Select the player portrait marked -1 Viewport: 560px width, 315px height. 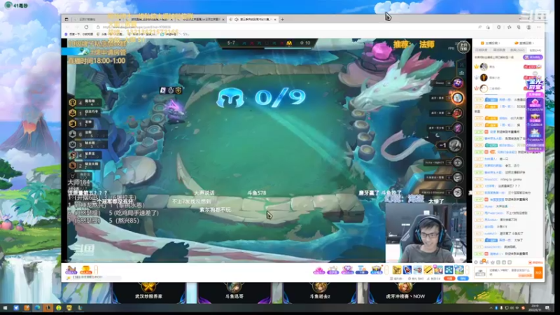point(455,145)
